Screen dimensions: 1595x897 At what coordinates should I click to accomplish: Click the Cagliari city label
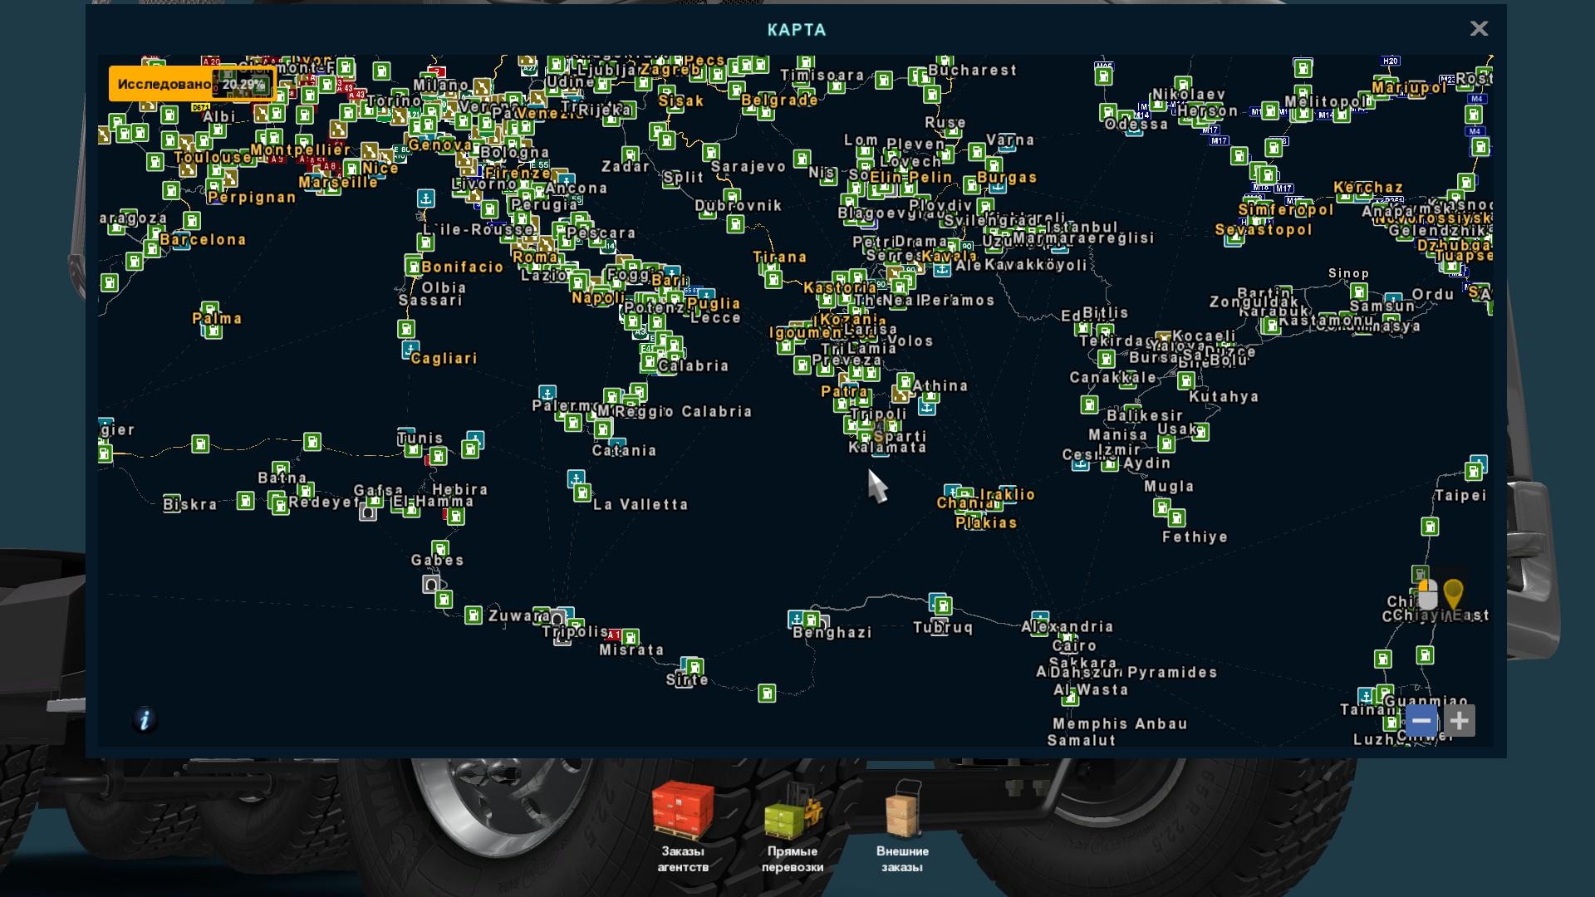[x=444, y=358]
